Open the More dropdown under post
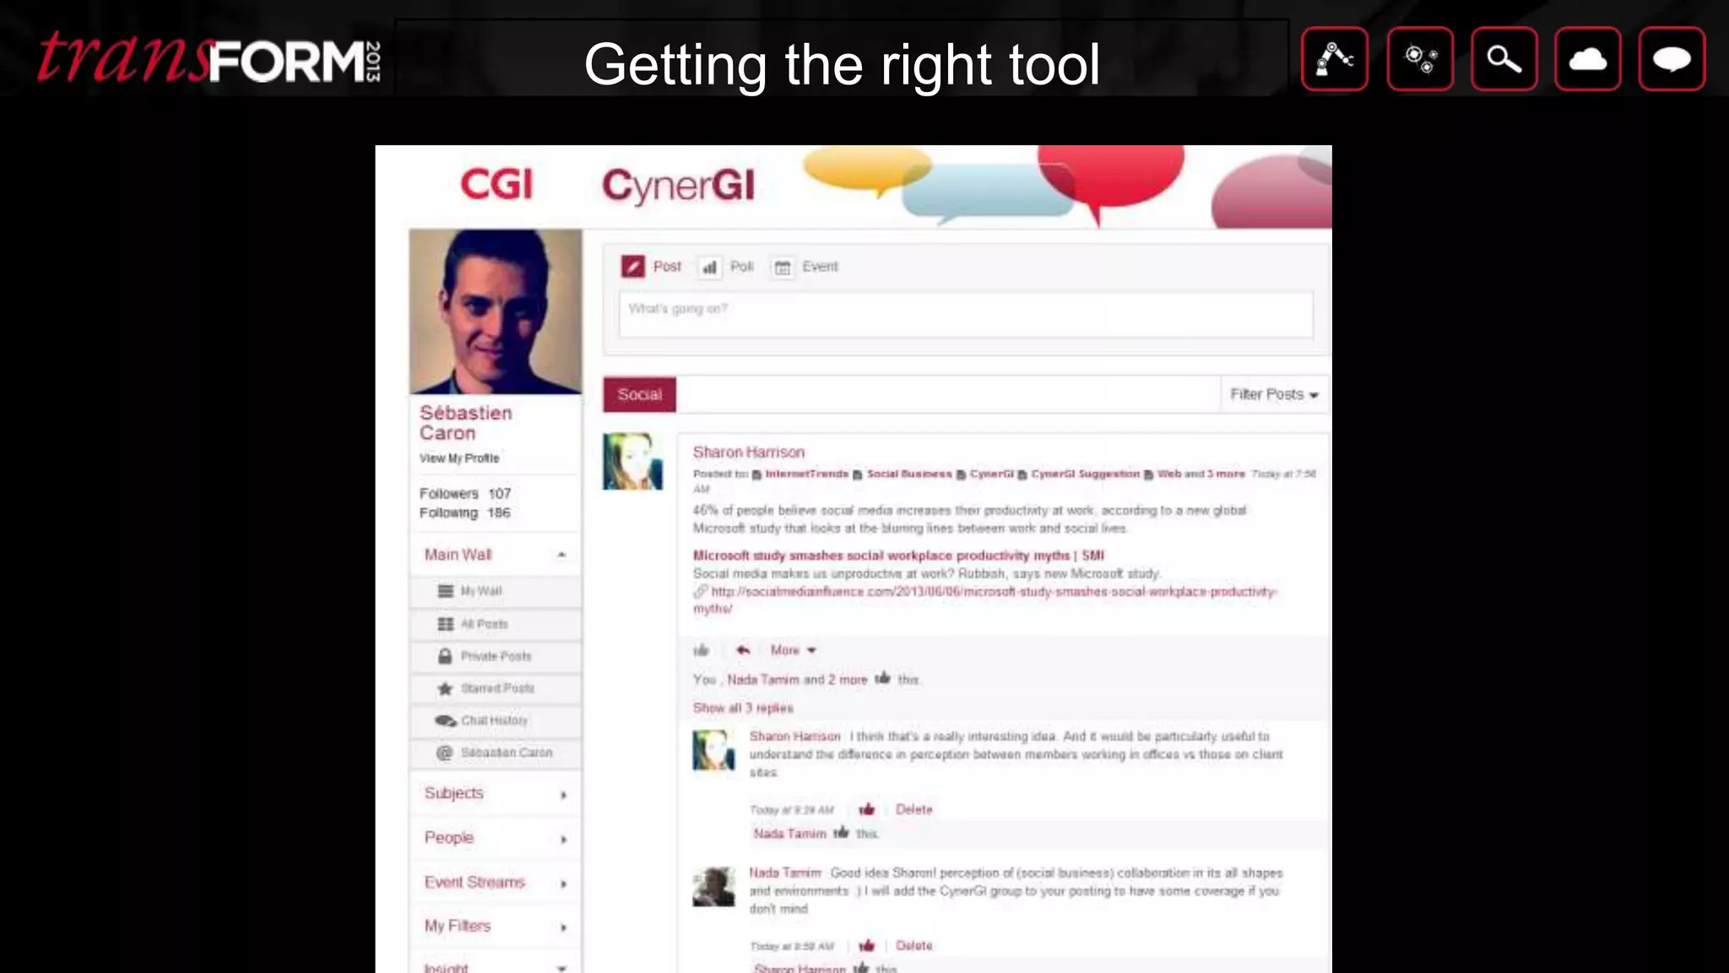The height and width of the screenshot is (973, 1729). pyautogui.click(x=793, y=650)
